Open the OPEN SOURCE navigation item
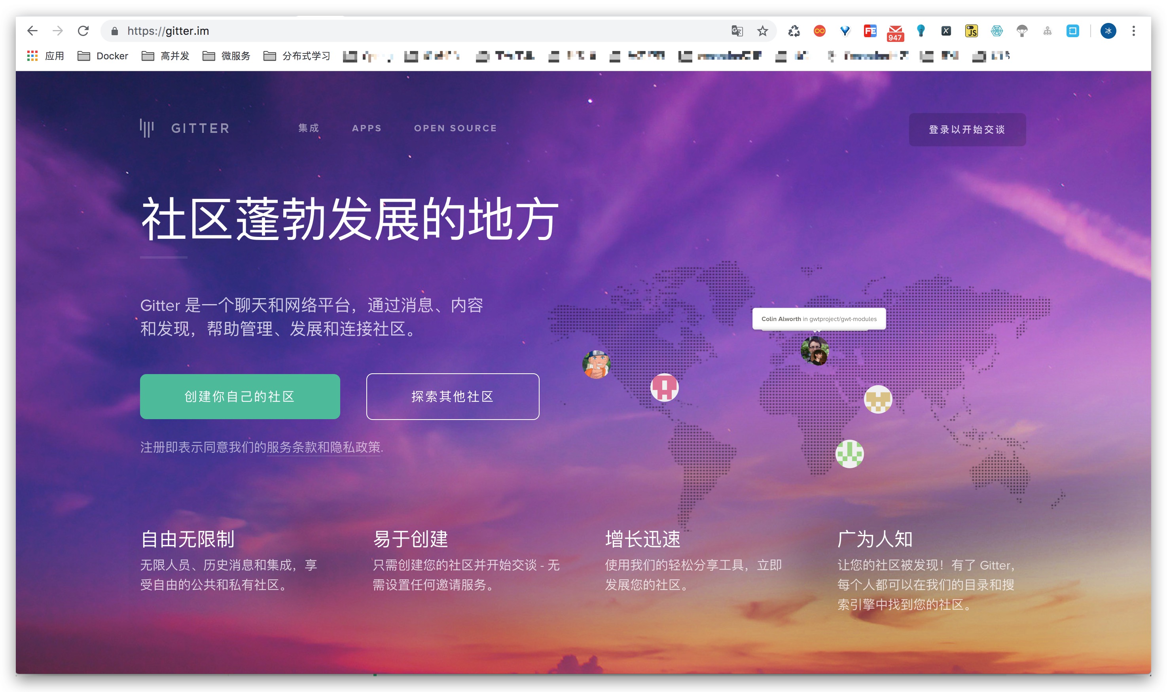The height and width of the screenshot is (692, 1167). point(455,128)
